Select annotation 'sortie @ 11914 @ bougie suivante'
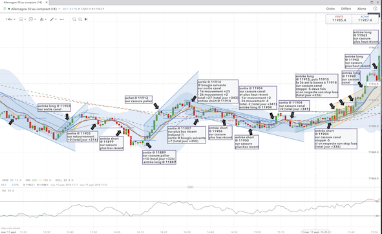Screen dimensions: 382x234 pos(218,91)
